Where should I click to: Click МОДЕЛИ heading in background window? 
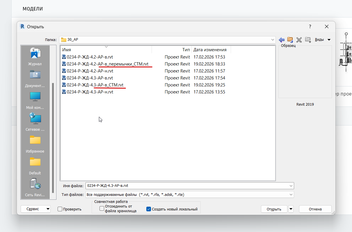(x=33, y=9)
